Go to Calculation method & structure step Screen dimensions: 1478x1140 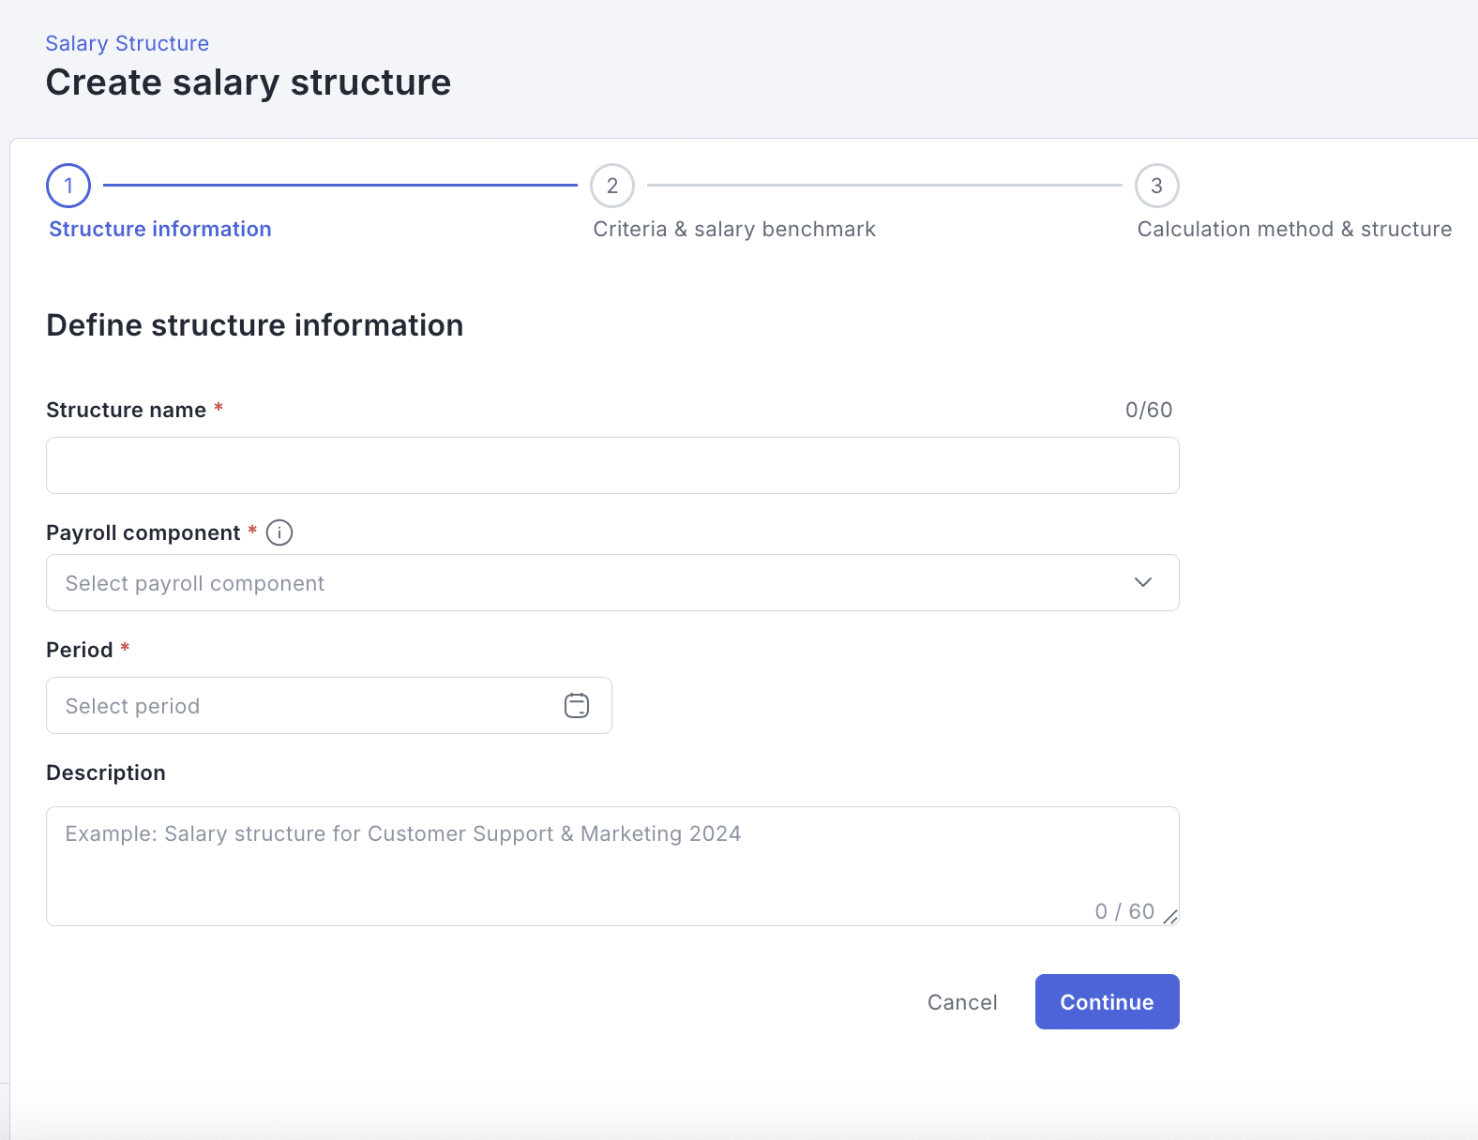tap(1294, 229)
